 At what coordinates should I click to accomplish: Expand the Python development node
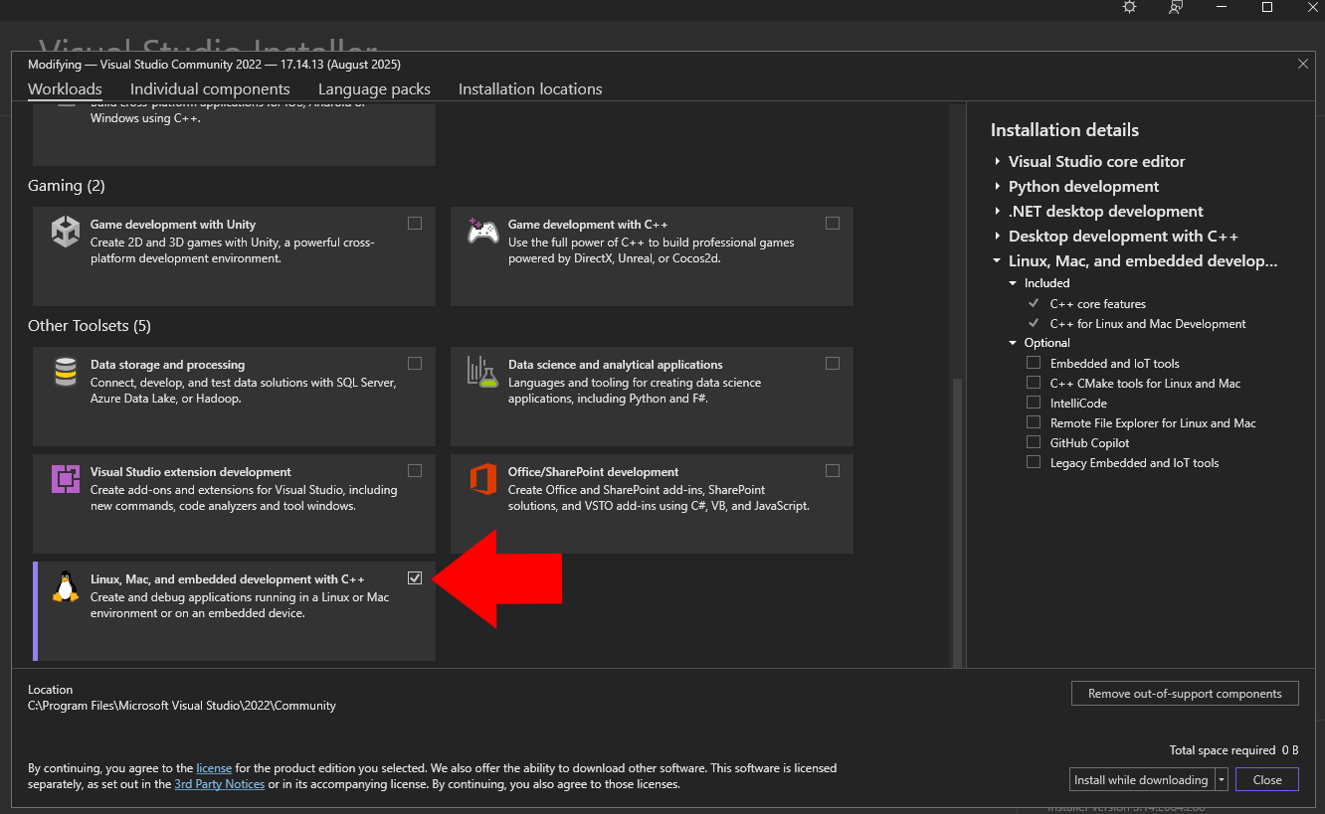997,186
